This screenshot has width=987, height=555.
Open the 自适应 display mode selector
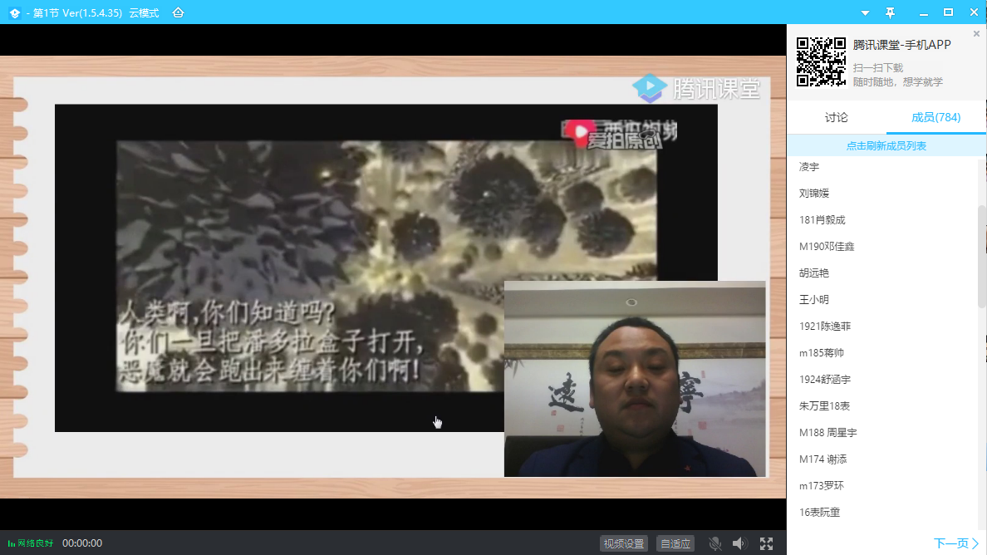coord(675,543)
